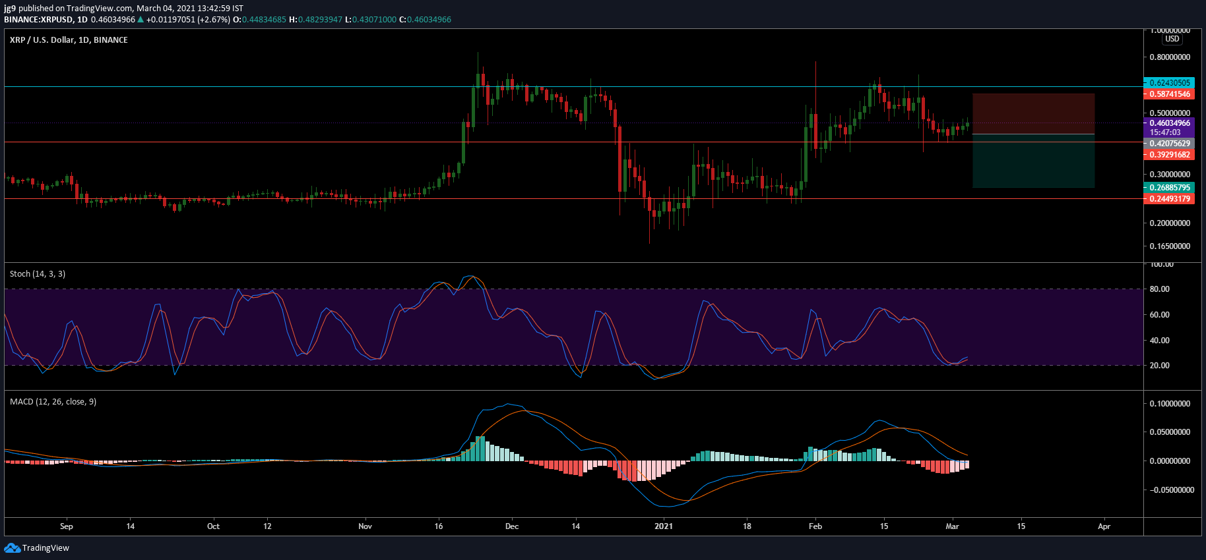Click the USD currency label on price axis
1206x560 pixels.
point(1172,39)
